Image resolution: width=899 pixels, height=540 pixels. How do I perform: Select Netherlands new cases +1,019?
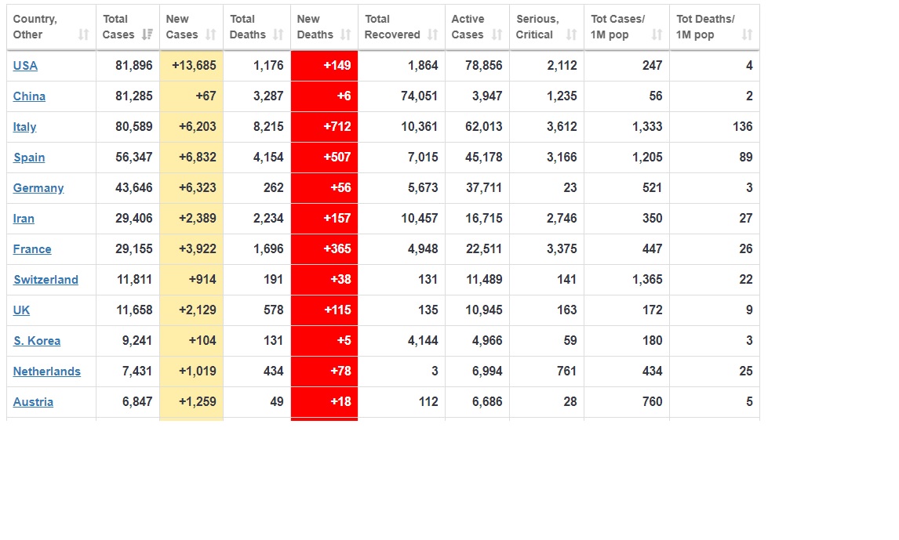click(197, 371)
